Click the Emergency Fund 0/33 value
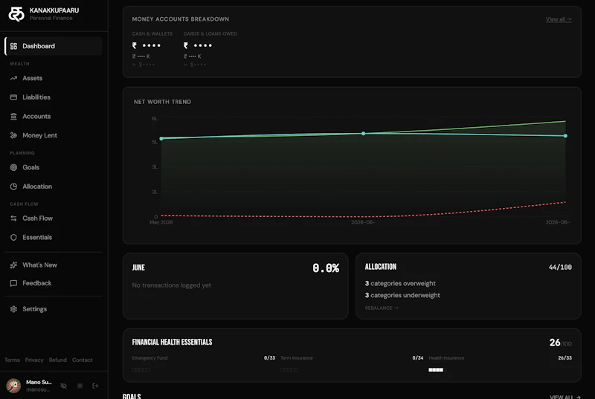Viewport: 595px width, 399px height. [x=269, y=357]
